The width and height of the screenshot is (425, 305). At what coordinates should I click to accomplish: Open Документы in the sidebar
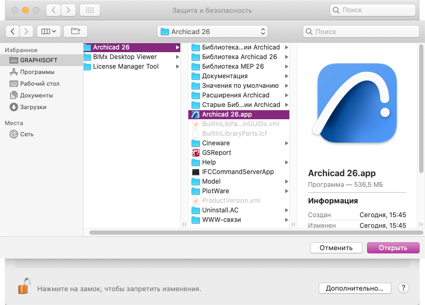coord(41,95)
